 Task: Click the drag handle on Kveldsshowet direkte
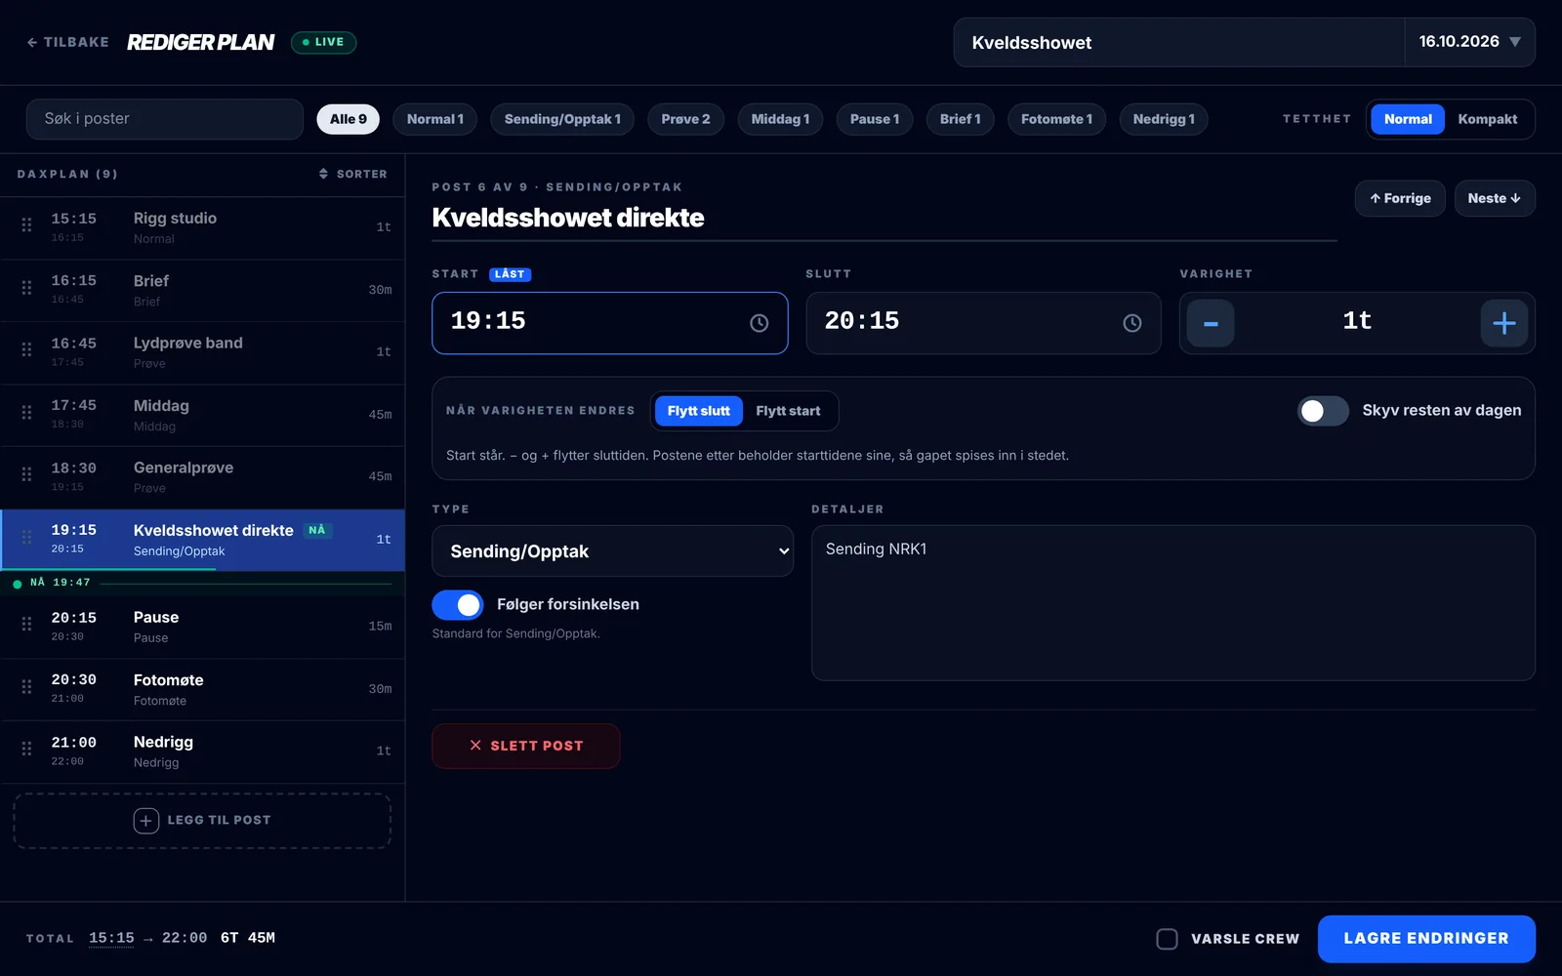(26, 538)
